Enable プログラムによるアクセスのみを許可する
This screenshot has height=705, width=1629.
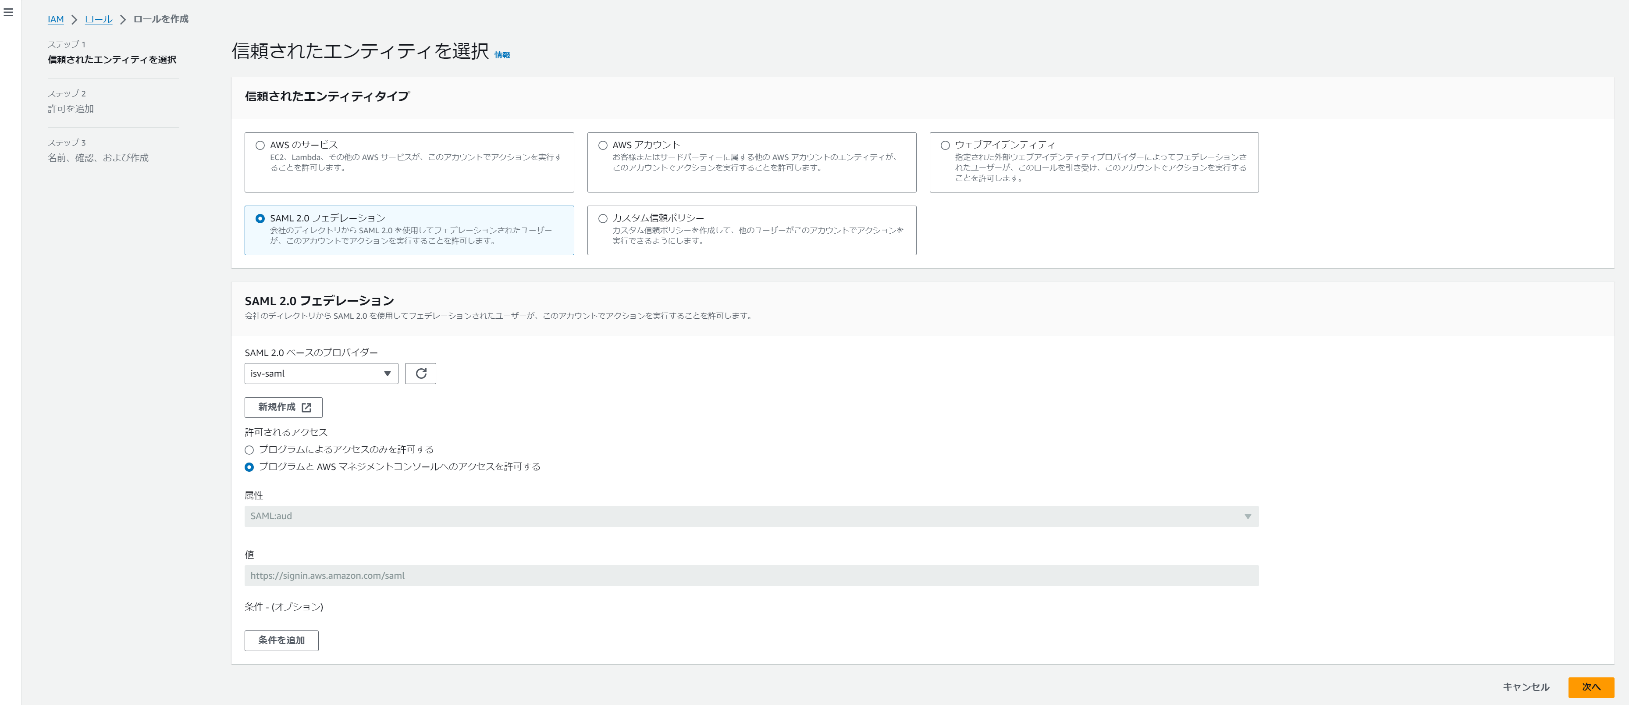pos(249,449)
